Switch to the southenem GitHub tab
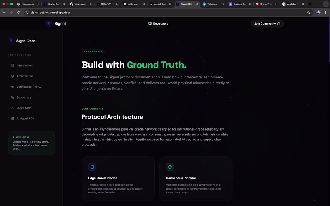Viewport: 330px width, 206px height. (80, 4)
